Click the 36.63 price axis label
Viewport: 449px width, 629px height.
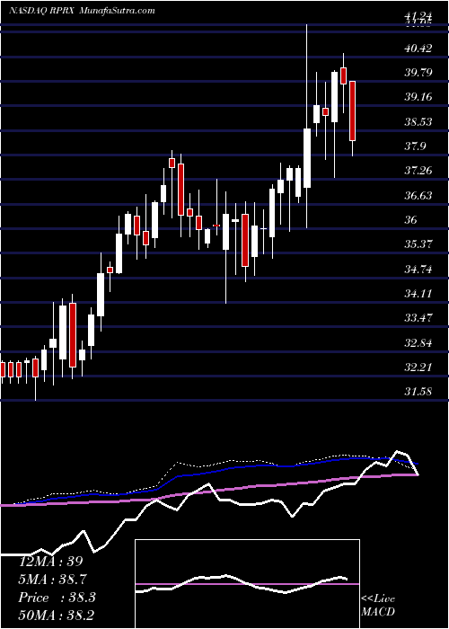418,195
